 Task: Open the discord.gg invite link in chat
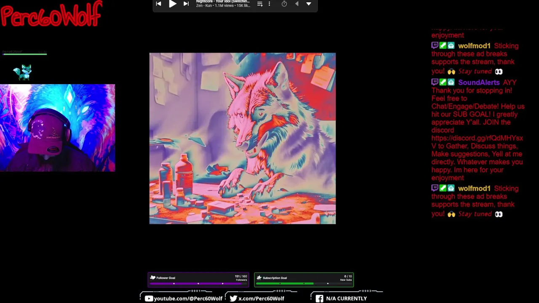(477, 142)
